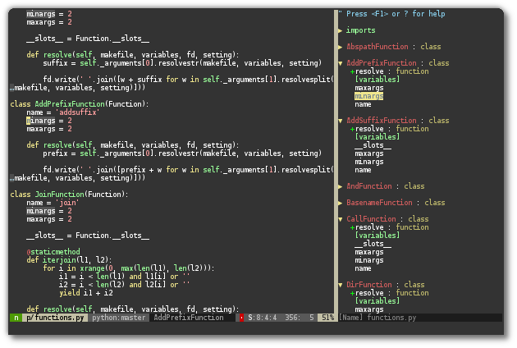Select maxargs under AddPrefixFunction in Tagbar
Viewport: 517px width, 348px height.
(x=369, y=88)
